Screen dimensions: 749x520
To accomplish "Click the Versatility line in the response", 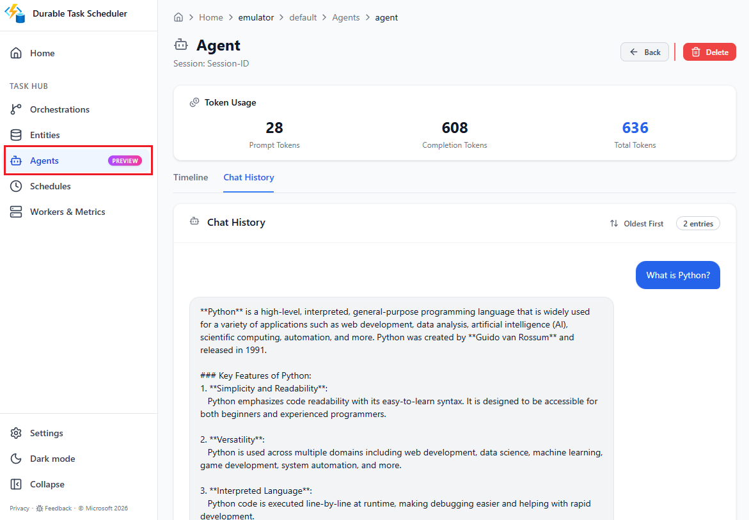I will pyautogui.click(x=233, y=440).
